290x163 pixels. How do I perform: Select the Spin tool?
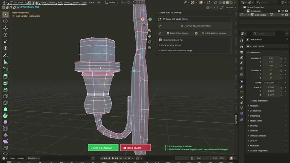[x=5, y=116]
